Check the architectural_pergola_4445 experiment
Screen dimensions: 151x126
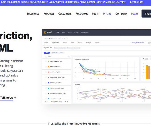46,94
